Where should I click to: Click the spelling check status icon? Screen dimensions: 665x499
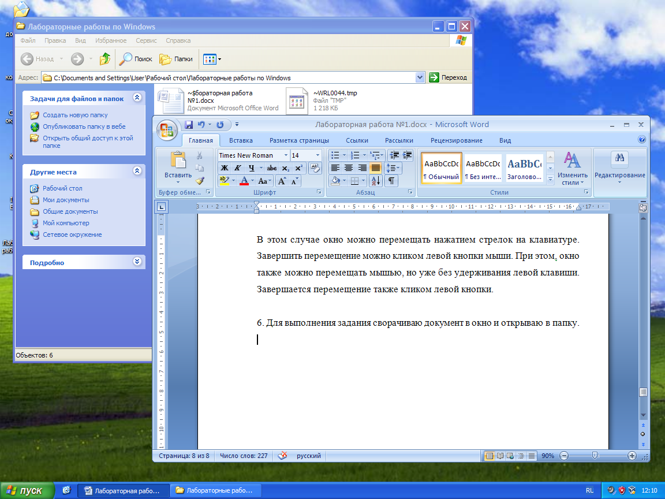[x=282, y=456]
